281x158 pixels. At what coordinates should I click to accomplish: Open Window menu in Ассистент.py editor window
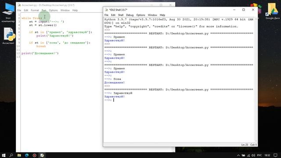tap(65, 10)
